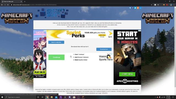176x99 pixels.
Task: Click the right Minecraft Moscow banner
Action: tap(158, 18)
